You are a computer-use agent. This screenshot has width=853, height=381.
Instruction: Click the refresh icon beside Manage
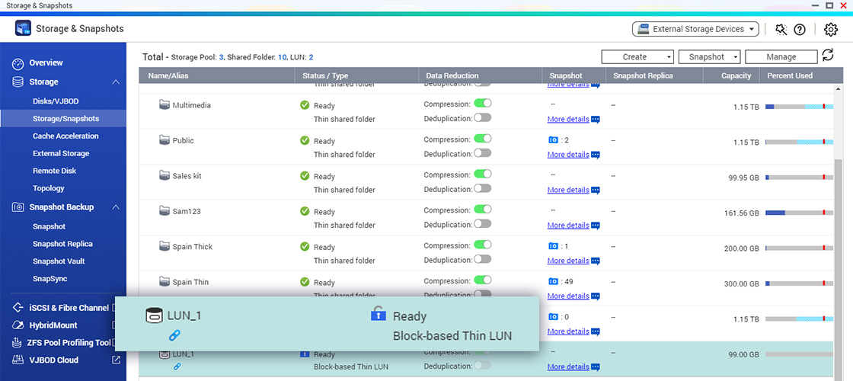[828, 56]
